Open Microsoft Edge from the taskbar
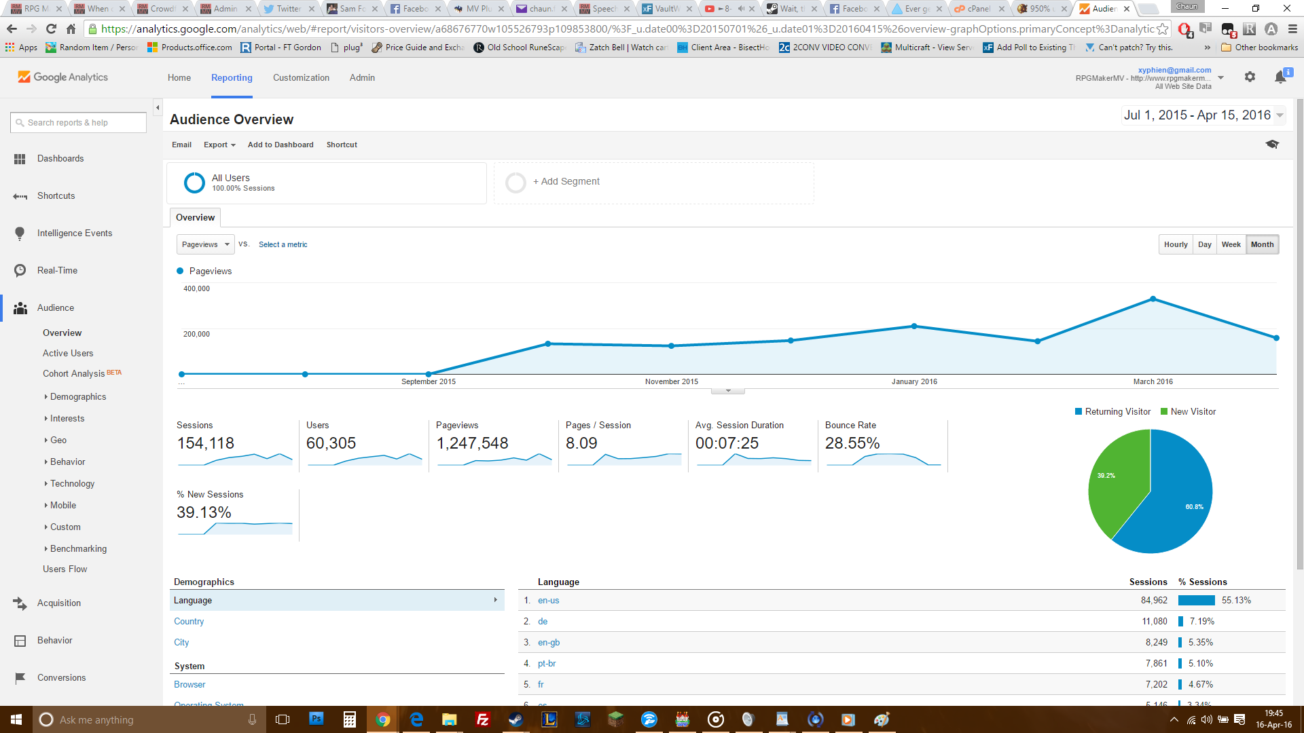Viewport: 1304px width, 733px height. pyautogui.click(x=416, y=719)
